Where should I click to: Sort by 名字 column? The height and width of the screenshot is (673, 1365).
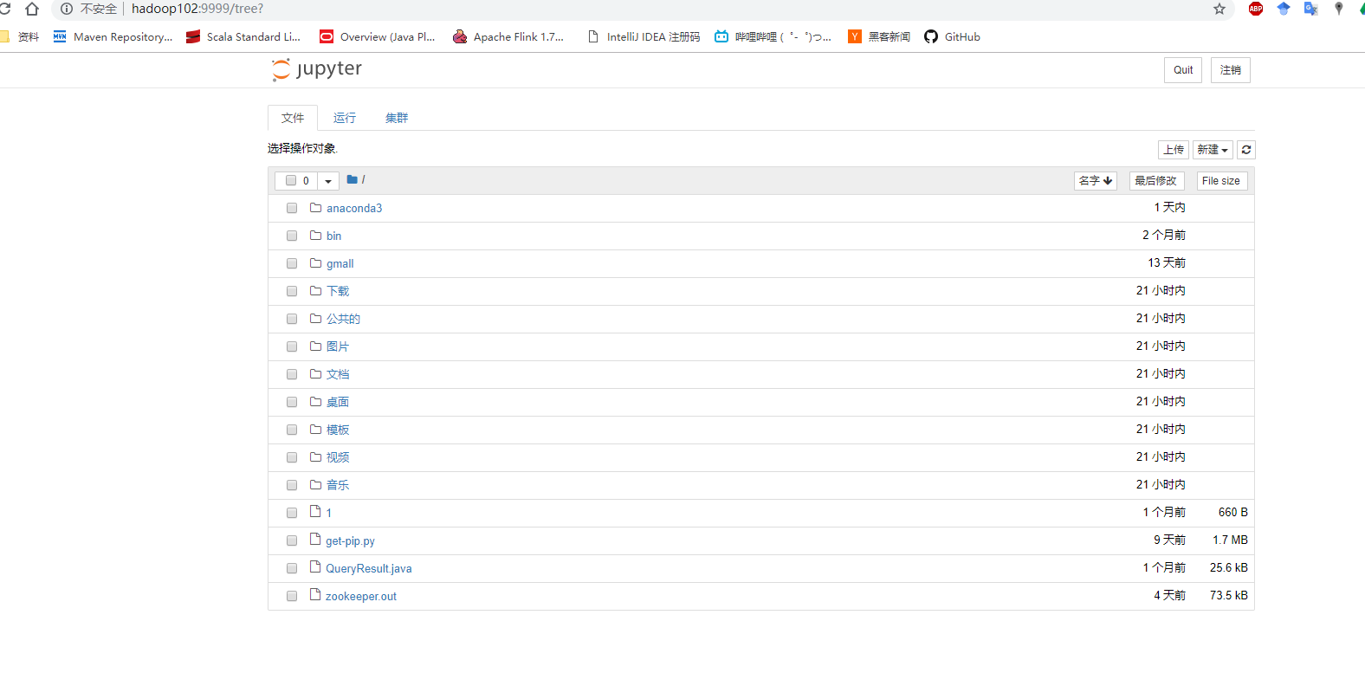click(x=1096, y=180)
